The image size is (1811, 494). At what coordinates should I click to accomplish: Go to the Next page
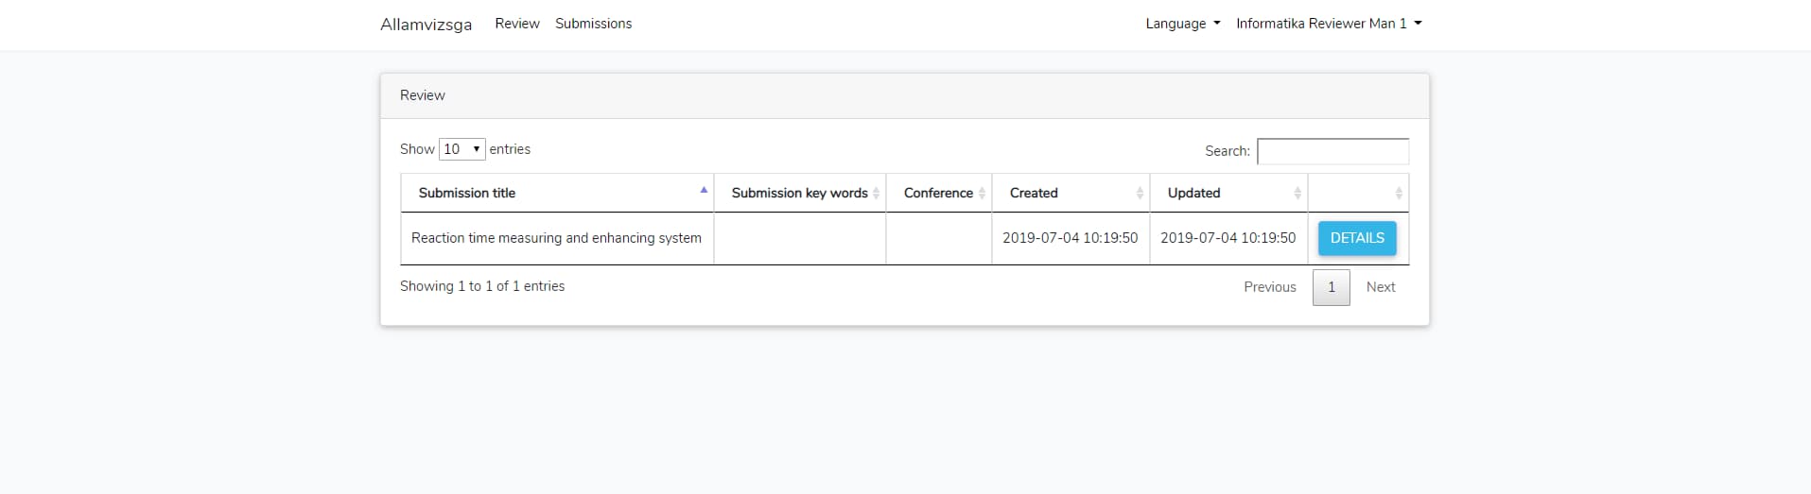click(x=1381, y=287)
